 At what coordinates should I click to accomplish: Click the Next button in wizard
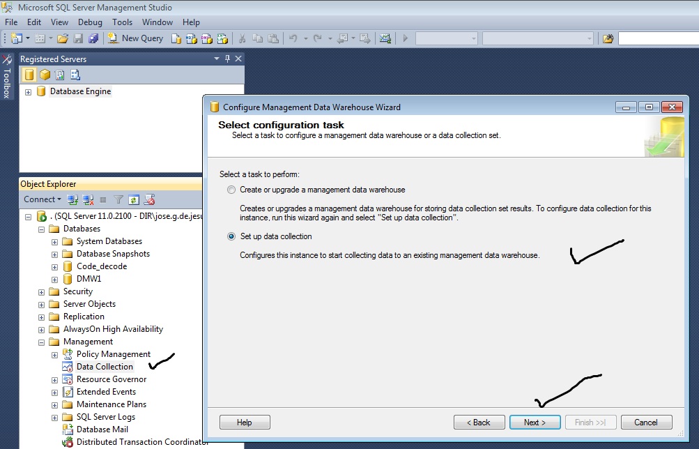[535, 423]
